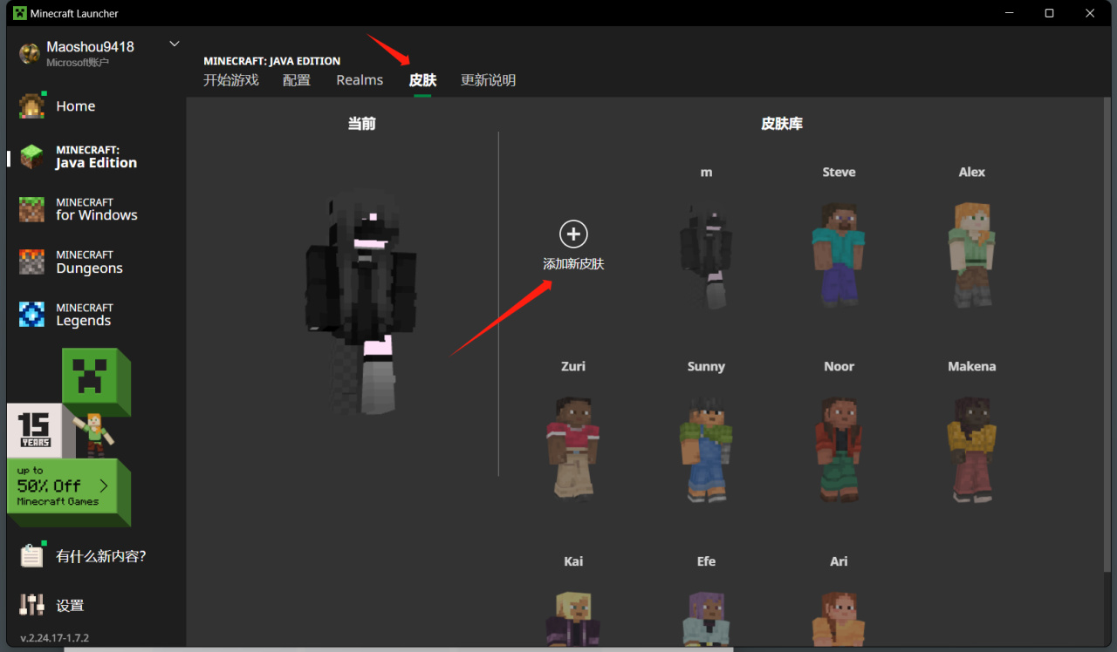The width and height of the screenshot is (1117, 652).
Task: Click the 15 Years anniversary badge
Action: point(35,430)
